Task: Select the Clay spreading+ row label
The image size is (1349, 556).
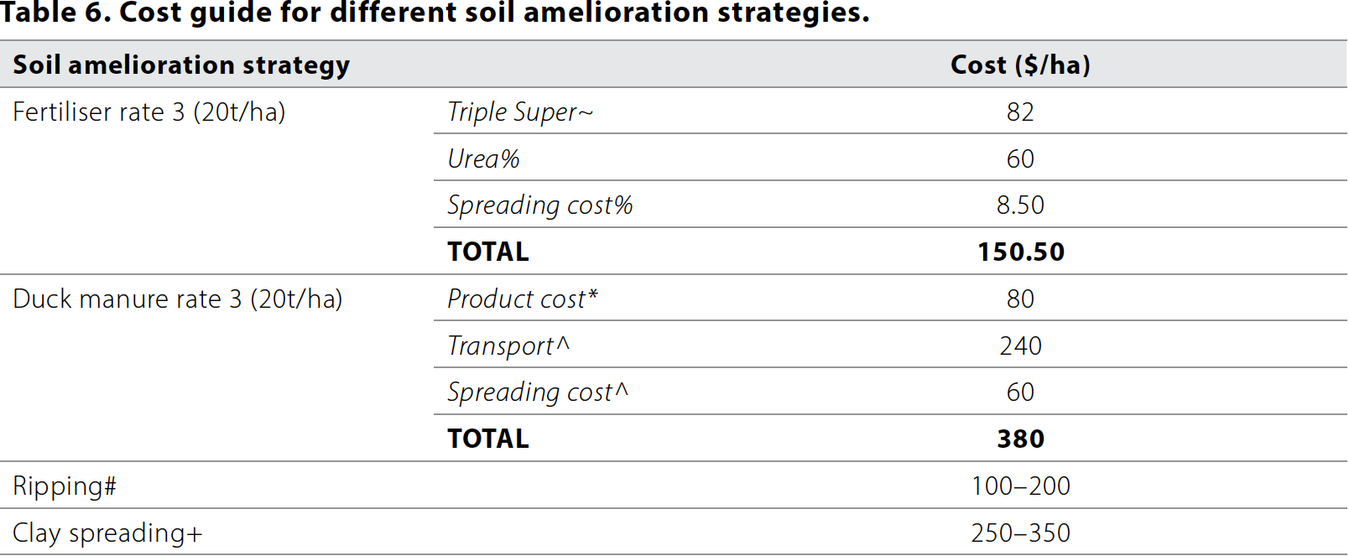Action: coord(107,533)
